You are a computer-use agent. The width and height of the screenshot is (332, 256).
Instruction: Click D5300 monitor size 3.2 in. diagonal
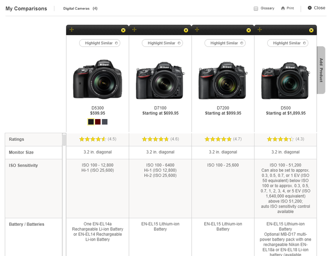(98, 152)
